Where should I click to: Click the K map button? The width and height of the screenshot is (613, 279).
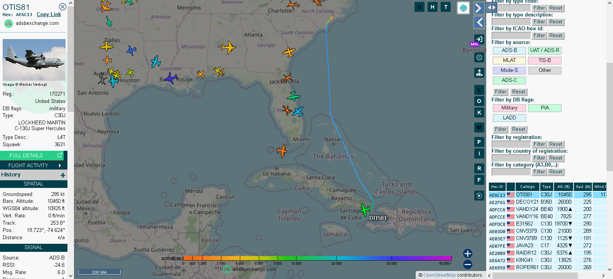pyautogui.click(x=479, y=113)
